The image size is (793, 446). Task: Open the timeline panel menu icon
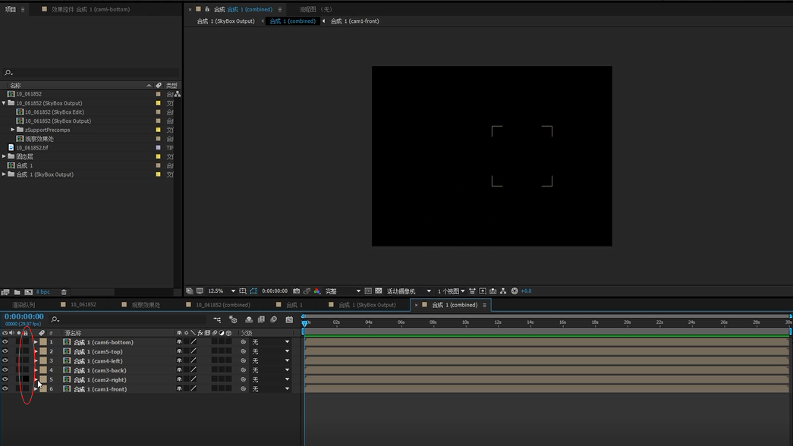[x=484, y=305]
